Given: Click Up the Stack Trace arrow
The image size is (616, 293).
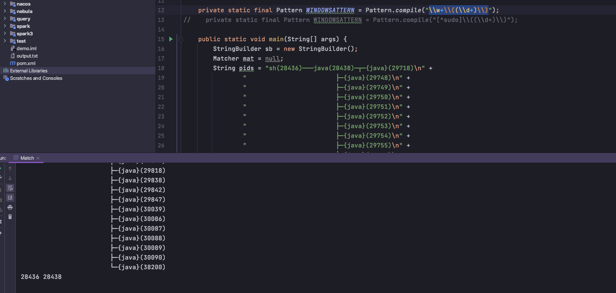Looking at the screenshot, I should pos(10,169).
